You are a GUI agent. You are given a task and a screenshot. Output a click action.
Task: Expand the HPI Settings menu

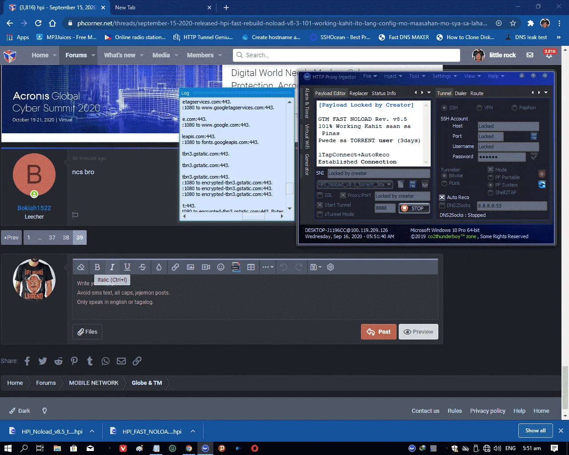[445, 76]
